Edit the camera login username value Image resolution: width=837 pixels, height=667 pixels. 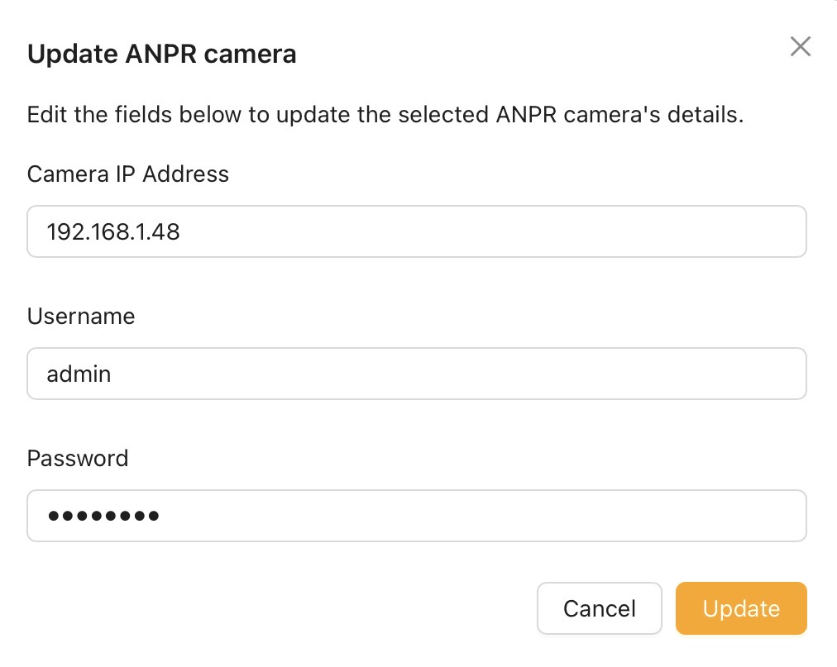pyautogui.click(x=416, y=374)
